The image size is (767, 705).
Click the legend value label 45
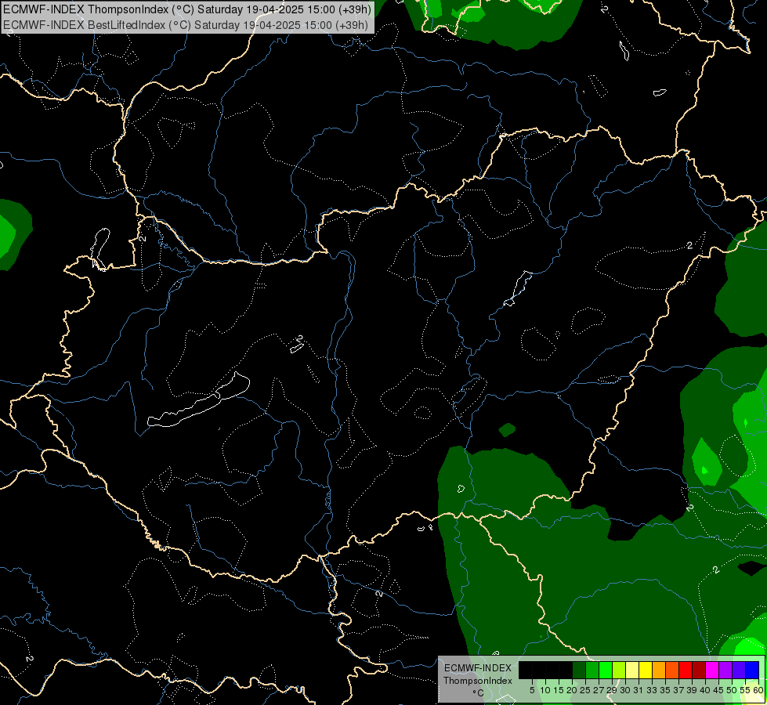click(719, 690)
